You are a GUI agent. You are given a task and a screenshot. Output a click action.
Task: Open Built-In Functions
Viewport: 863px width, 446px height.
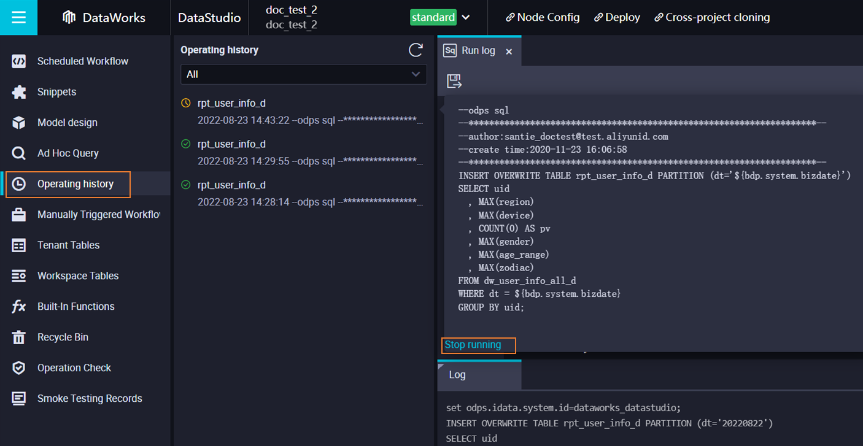pyautogui.click(x=76, y=307)
